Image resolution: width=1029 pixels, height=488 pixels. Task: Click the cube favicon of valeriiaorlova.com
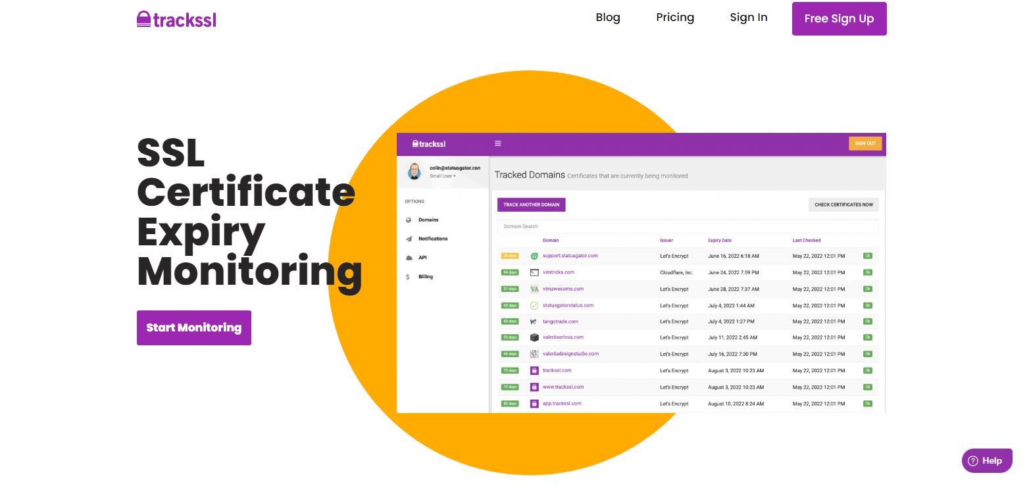[534, 337]
